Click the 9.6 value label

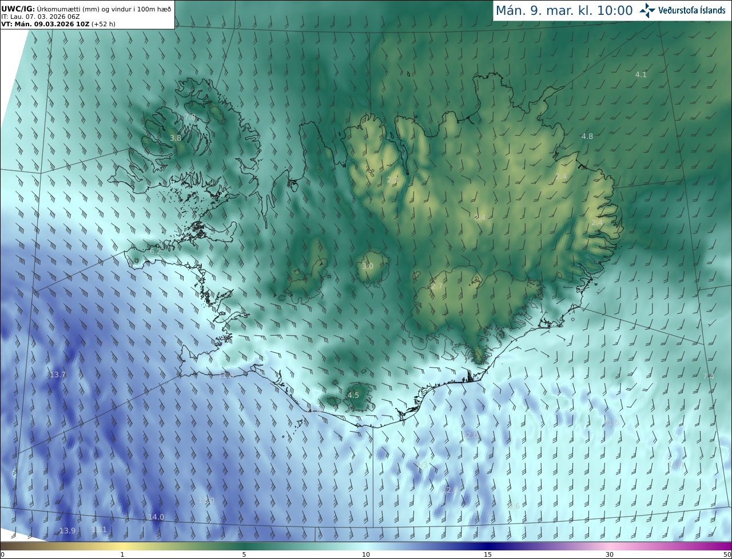point(514,506)
